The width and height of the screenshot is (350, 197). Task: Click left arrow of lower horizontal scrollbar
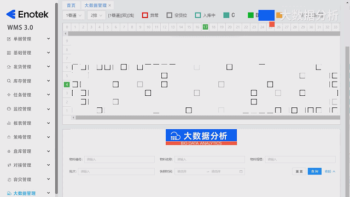tap(73, 118)
